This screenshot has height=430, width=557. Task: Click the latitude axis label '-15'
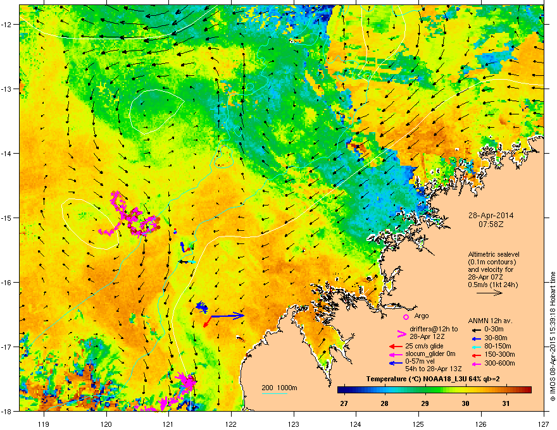tap(6, 218)
